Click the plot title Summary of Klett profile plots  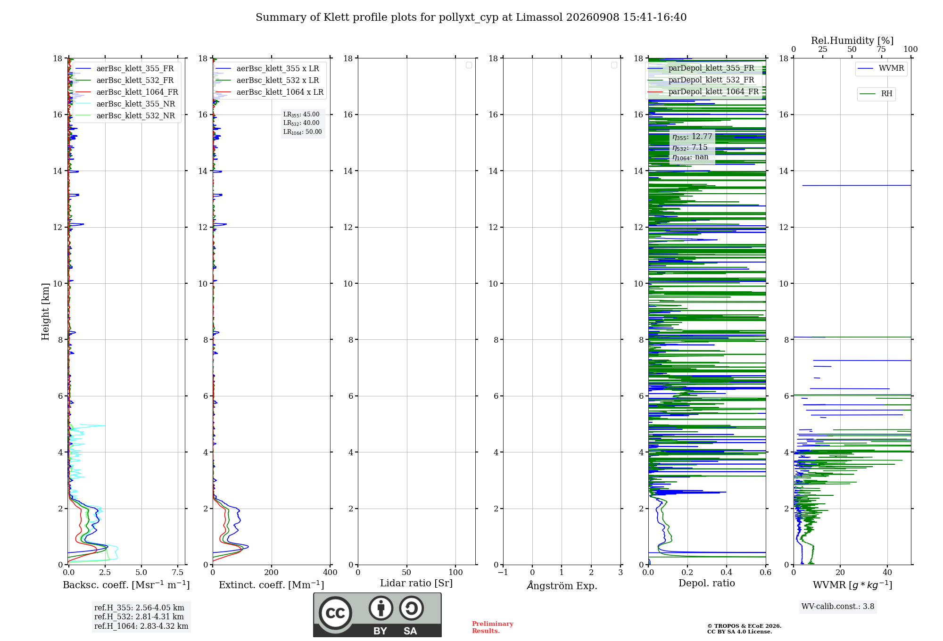click(x=471, y=17)
